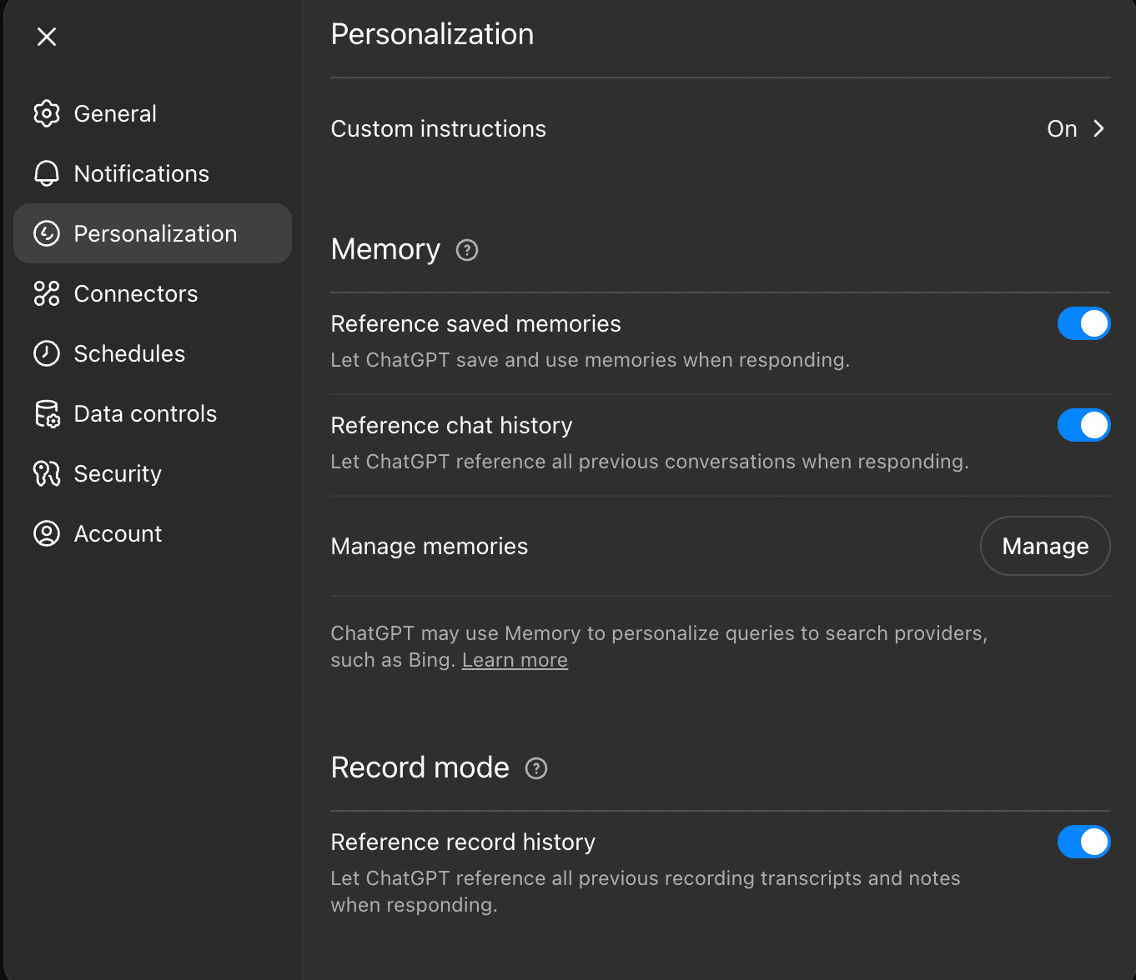
Task: Toggle Reference record history off
Action: (1083, 842)
